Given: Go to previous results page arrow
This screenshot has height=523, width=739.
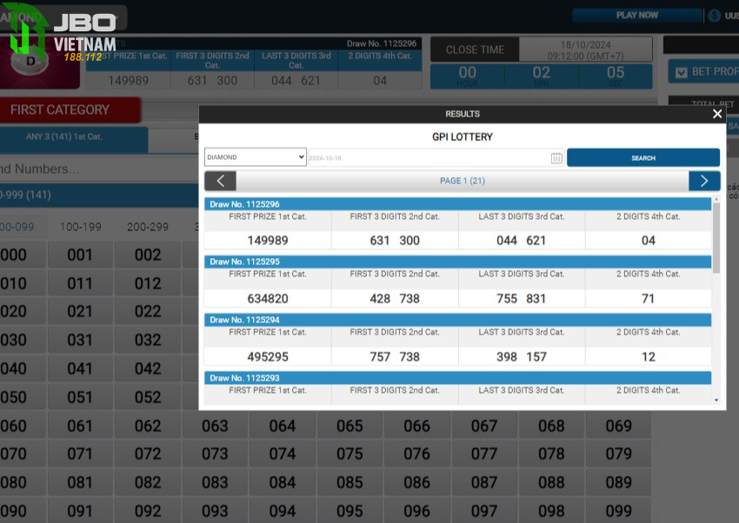Looking at the screenshot, I should coord(220,181).
